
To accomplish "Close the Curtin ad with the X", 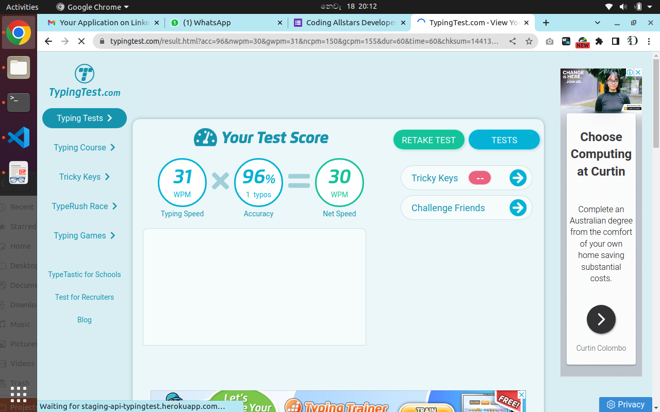I will (638, 73).
